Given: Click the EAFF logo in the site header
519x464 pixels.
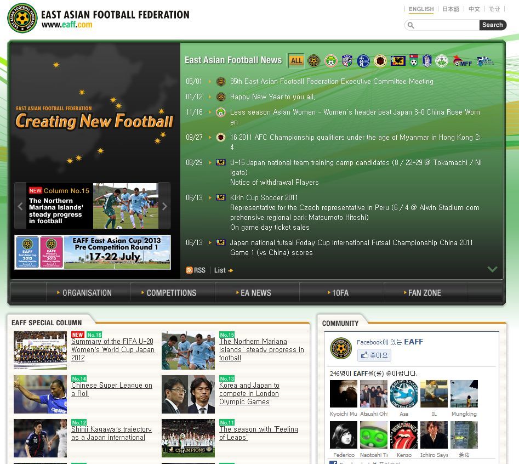Looking at the screenshot, I should tap(22, 18).
